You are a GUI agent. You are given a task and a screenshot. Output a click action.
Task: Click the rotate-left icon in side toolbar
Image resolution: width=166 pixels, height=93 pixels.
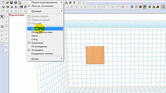coord(6,30)
